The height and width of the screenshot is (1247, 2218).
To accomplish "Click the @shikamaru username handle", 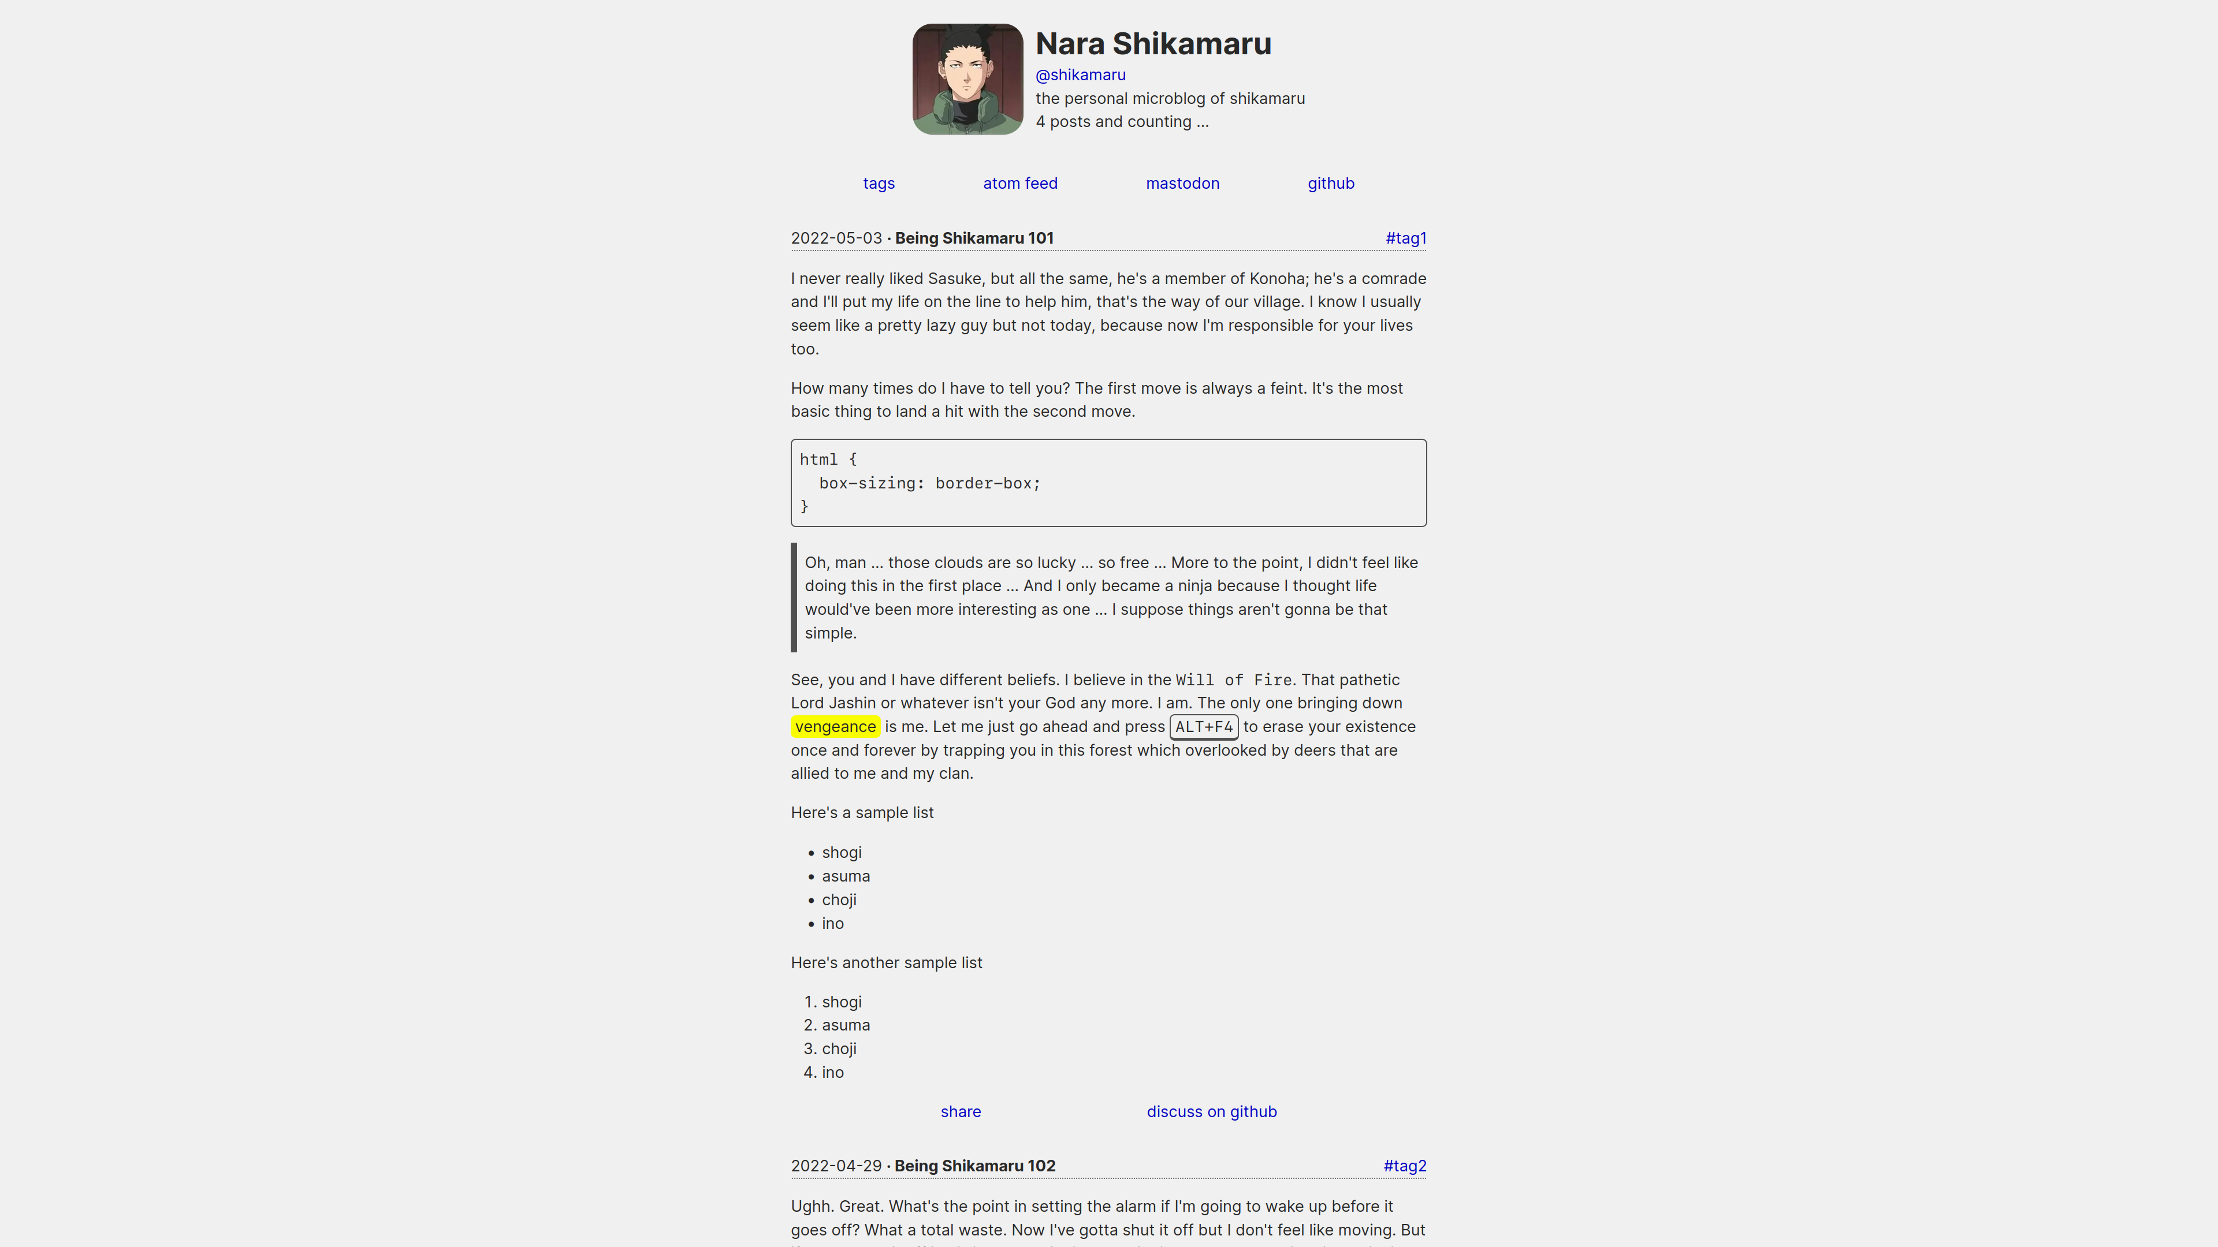I will (1080, 73).
